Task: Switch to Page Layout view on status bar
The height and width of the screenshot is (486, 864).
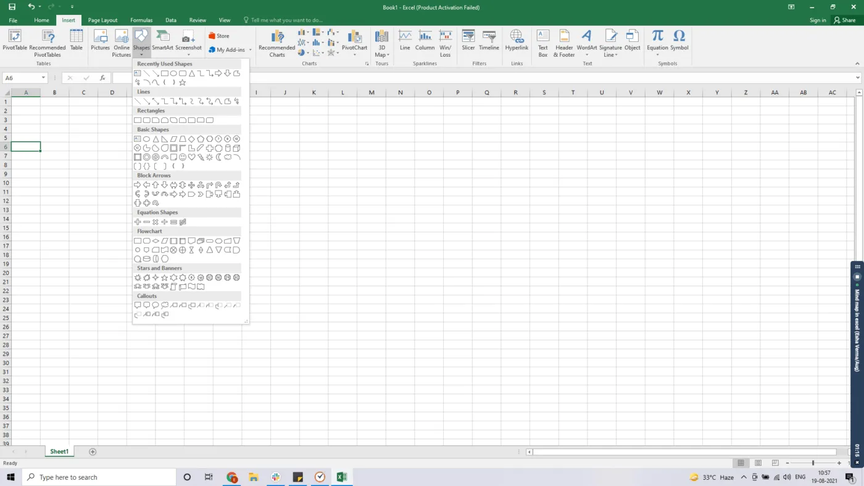Action: 757,463
